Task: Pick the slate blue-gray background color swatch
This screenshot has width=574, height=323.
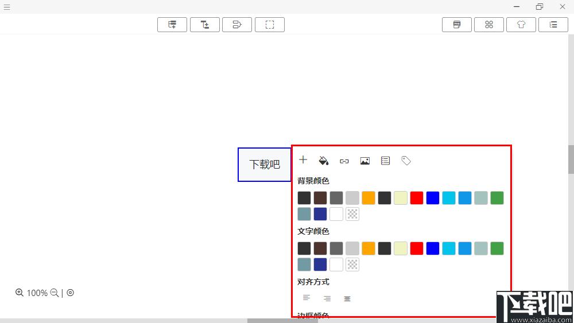Action: [x=304, y=214]
